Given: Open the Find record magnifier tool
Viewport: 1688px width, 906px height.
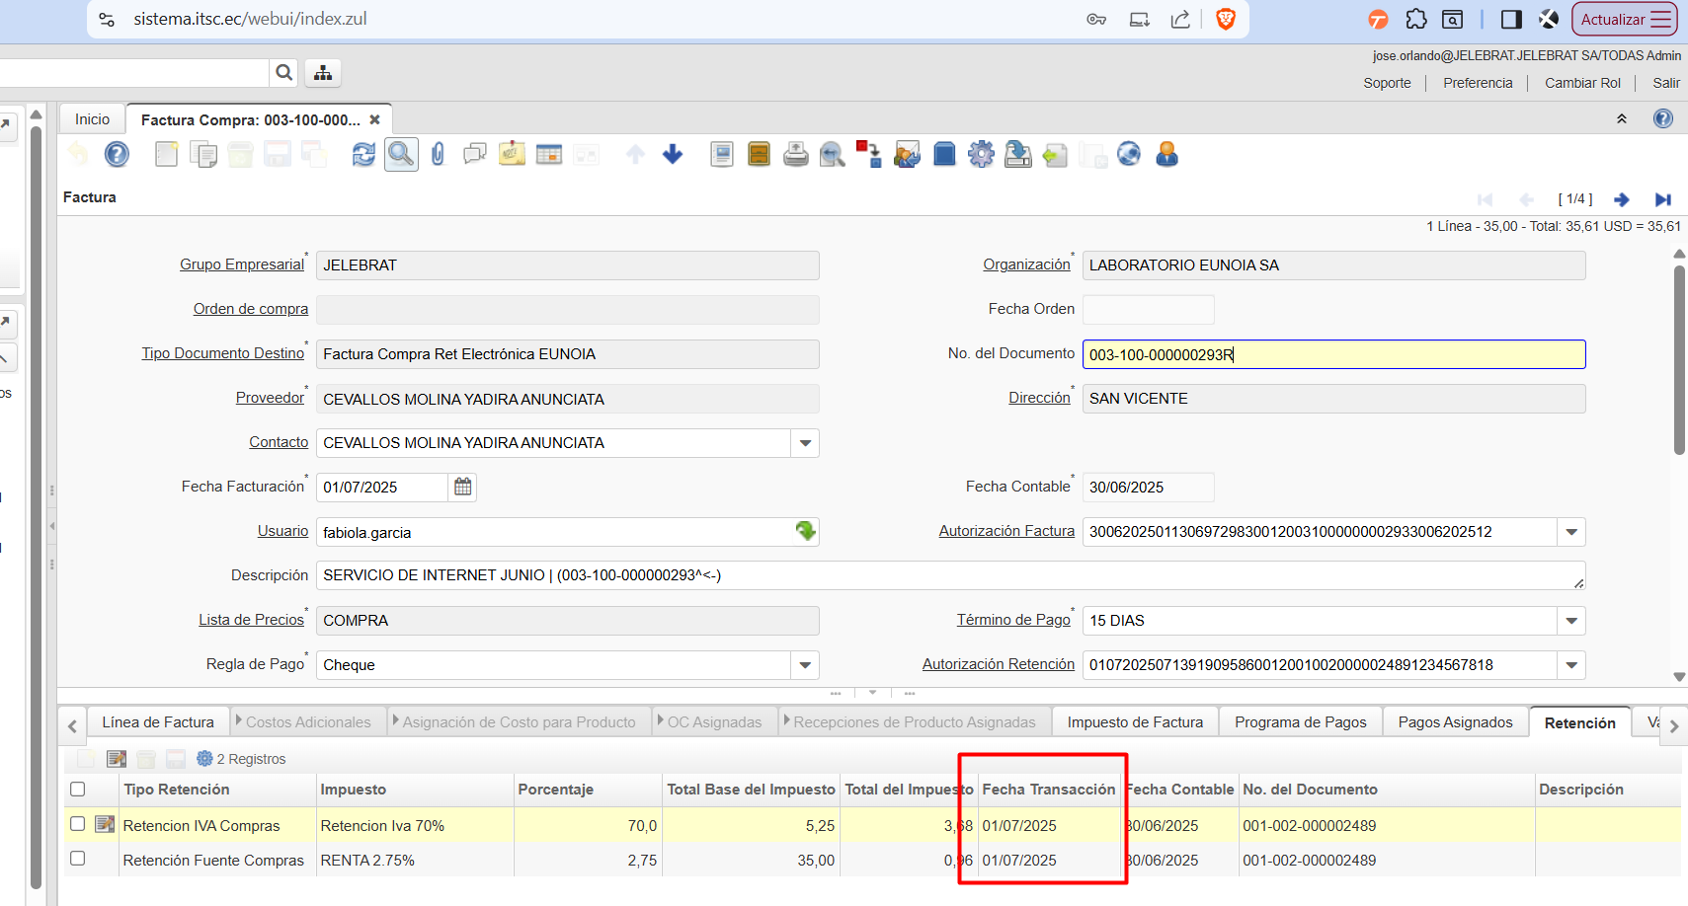Looking at the screenshot, I should pos(401,155).
